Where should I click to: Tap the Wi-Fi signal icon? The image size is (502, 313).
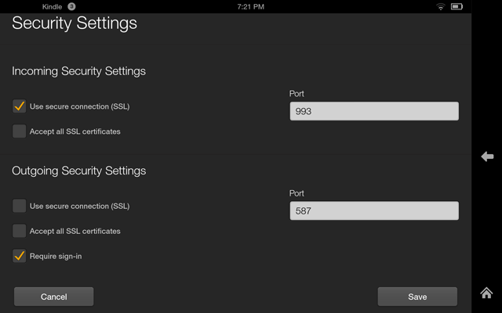point(441,6)
